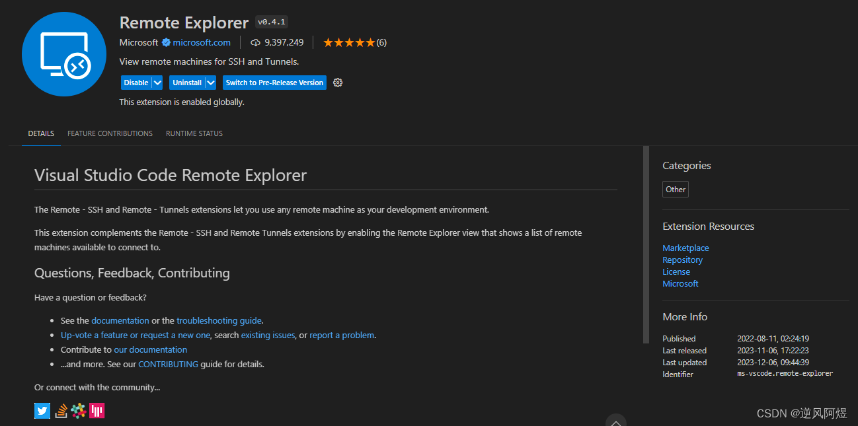Click the Uninstall button
858x426 pixels.
pyautogui.click(x=187, y=83)
